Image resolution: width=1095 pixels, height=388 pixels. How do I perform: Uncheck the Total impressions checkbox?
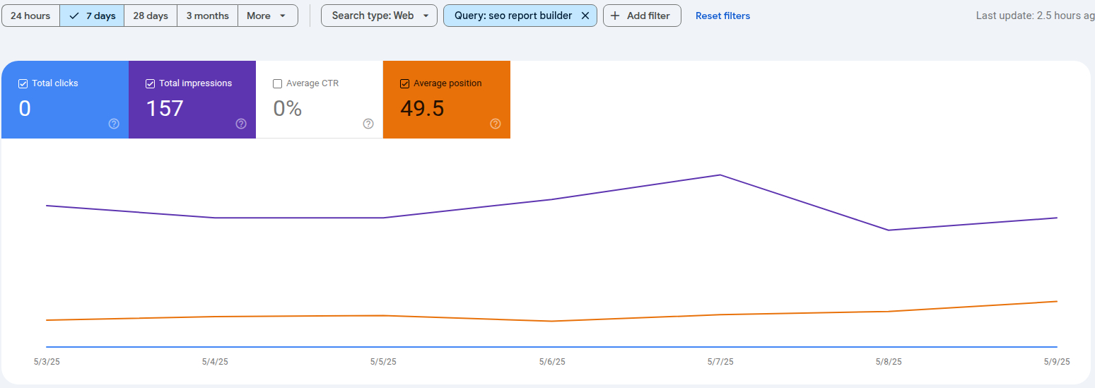pyautogui.click(x=150, y=83)
